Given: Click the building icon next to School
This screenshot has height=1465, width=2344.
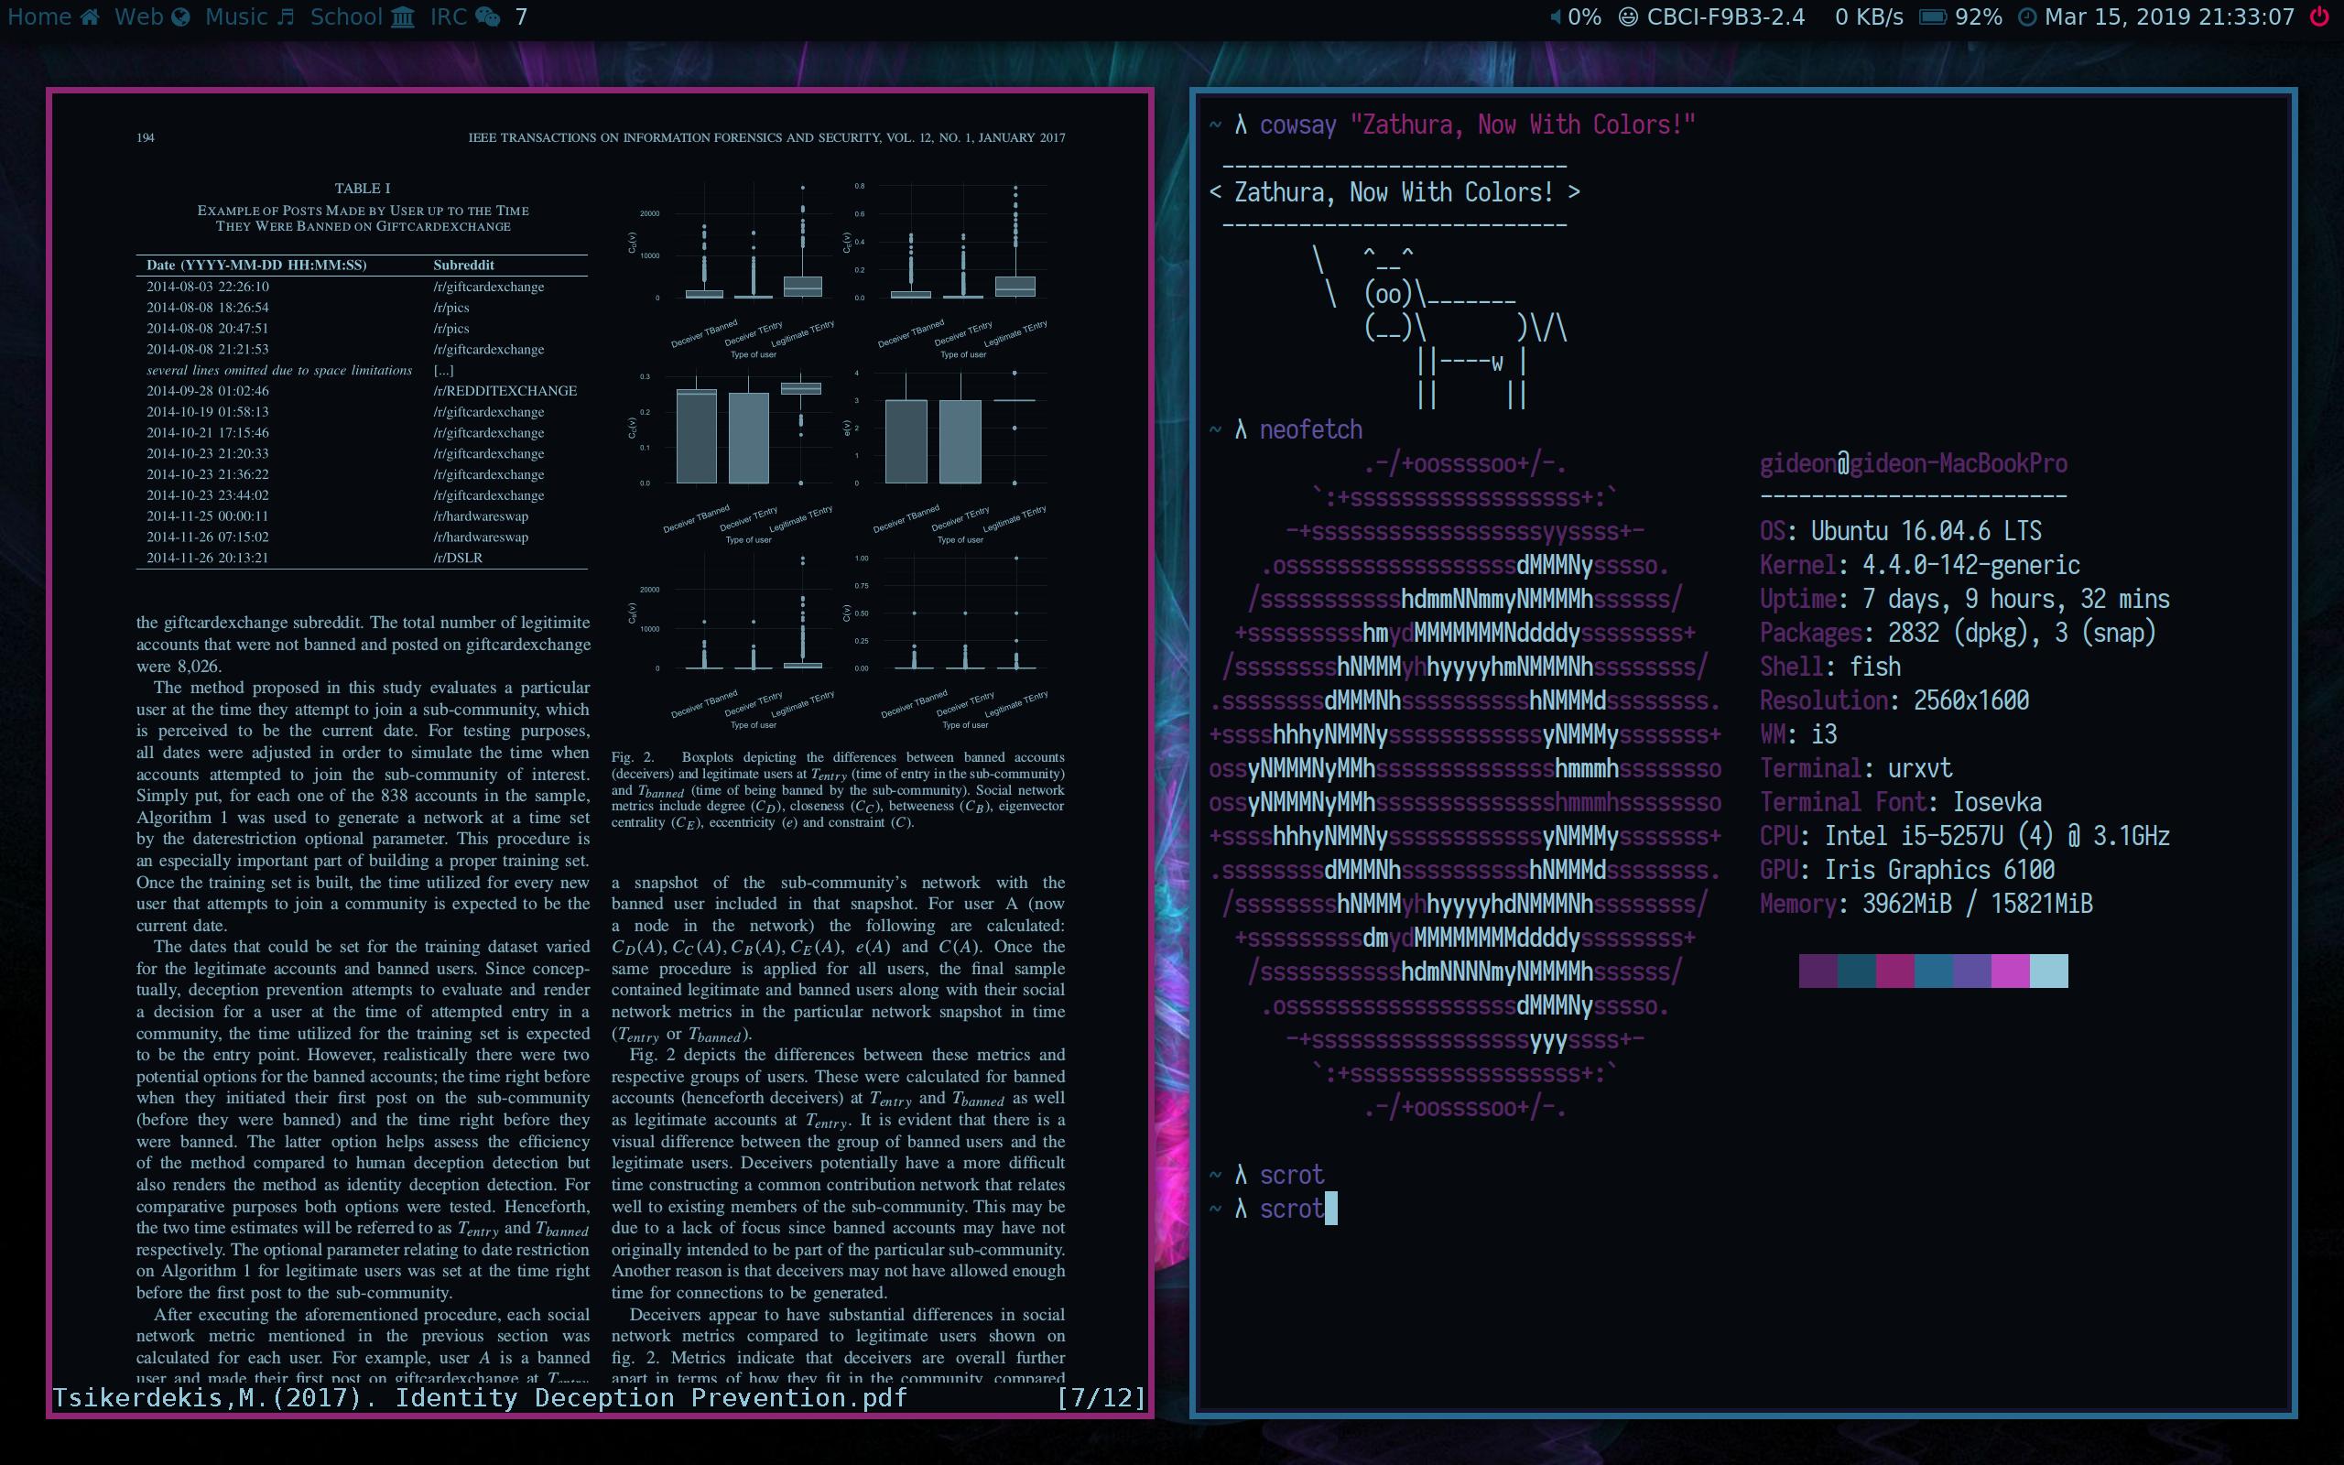Looking at the screenshot, I should [x=402, y=17].
